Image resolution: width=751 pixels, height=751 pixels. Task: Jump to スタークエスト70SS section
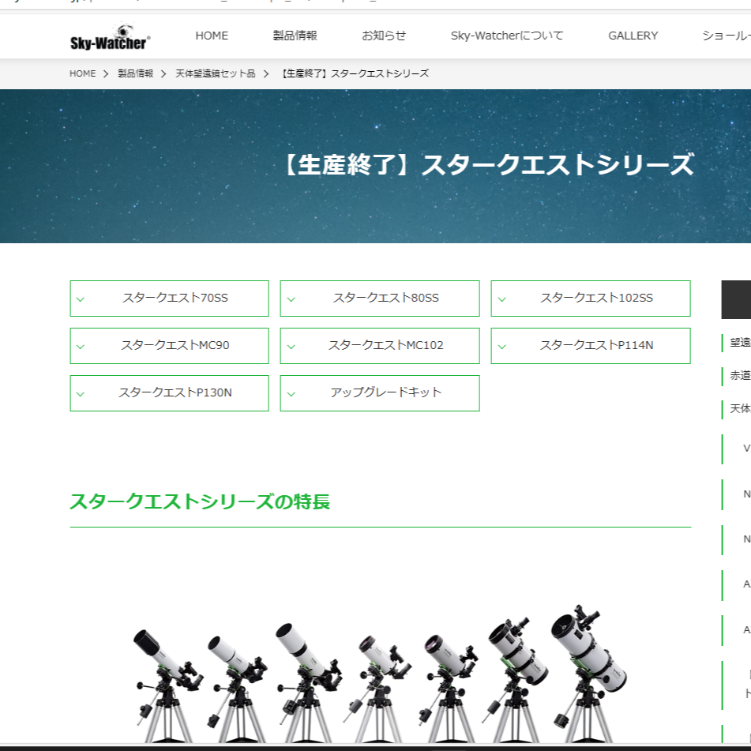(170, 299)
